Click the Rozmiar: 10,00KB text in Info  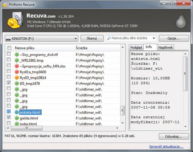[150, 78]
